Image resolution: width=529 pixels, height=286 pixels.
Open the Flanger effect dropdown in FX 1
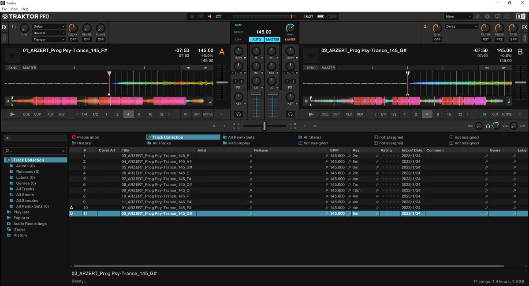click(x=49, y=40)
